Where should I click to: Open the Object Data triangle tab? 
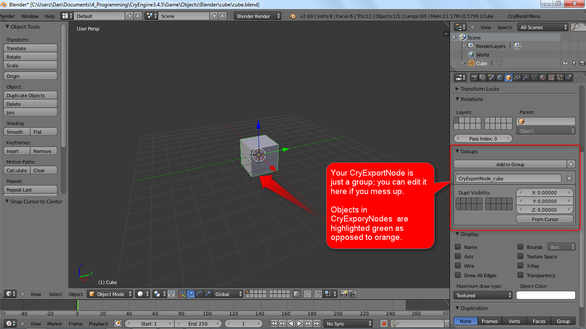pos(534,78)
